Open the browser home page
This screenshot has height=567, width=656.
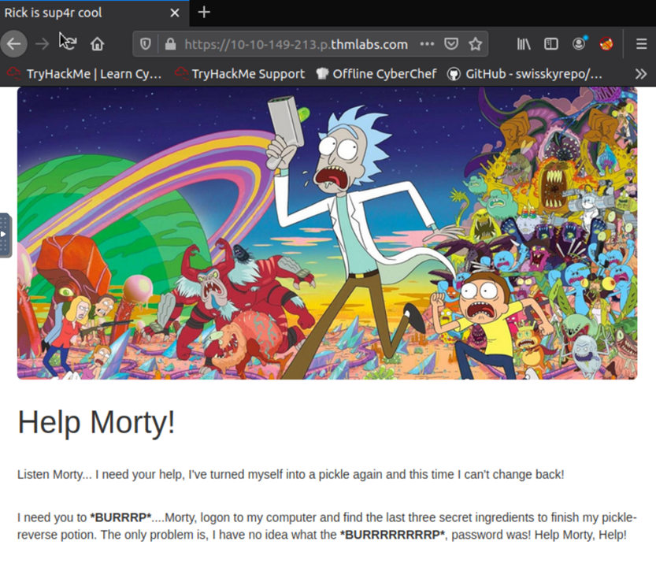tap(97, 43)
